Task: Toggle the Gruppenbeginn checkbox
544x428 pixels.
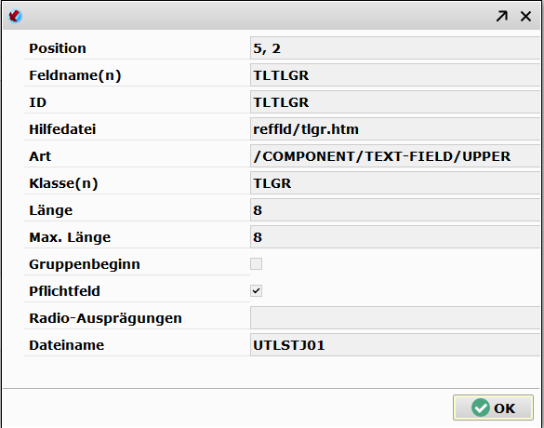Action: (256, 264)
